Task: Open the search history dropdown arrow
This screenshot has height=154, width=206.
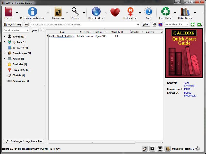Action: pos(138,24)
